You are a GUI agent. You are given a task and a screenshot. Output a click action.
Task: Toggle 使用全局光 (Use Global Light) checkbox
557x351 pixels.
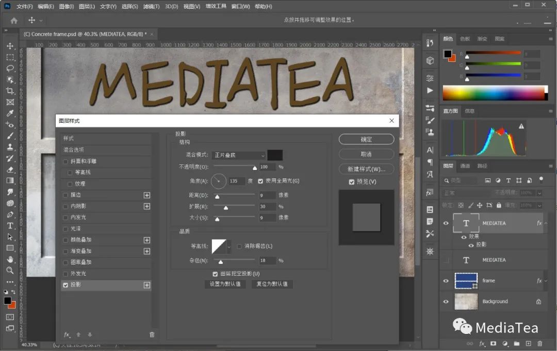coord(260,181)
